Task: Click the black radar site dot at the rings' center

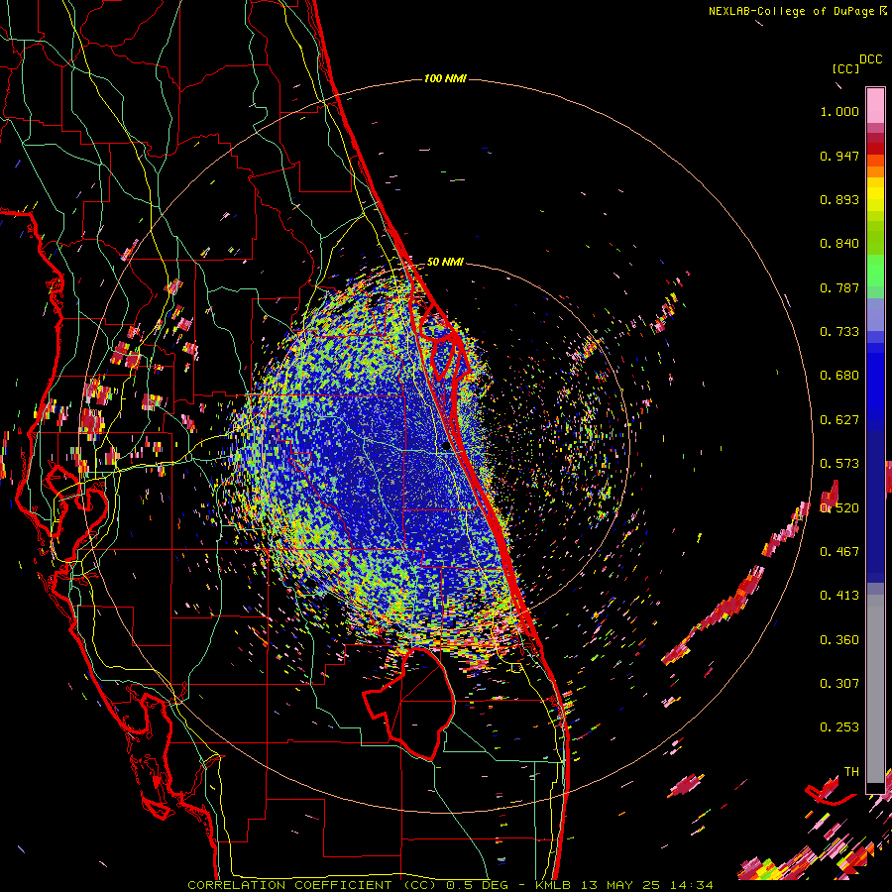Action: point(446,447)
